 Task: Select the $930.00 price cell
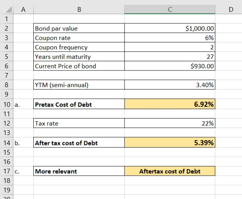[x=170, y=66]
